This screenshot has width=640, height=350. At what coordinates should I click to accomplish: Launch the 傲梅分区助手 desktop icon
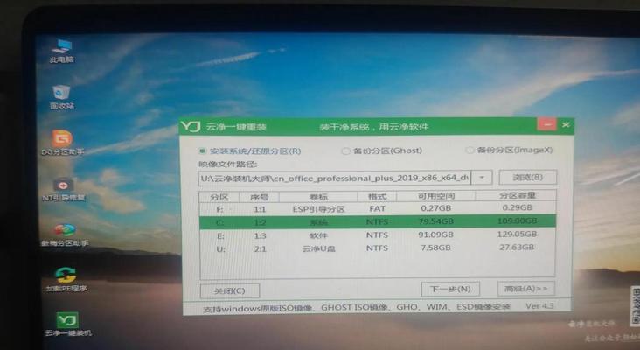pos(65,234)
